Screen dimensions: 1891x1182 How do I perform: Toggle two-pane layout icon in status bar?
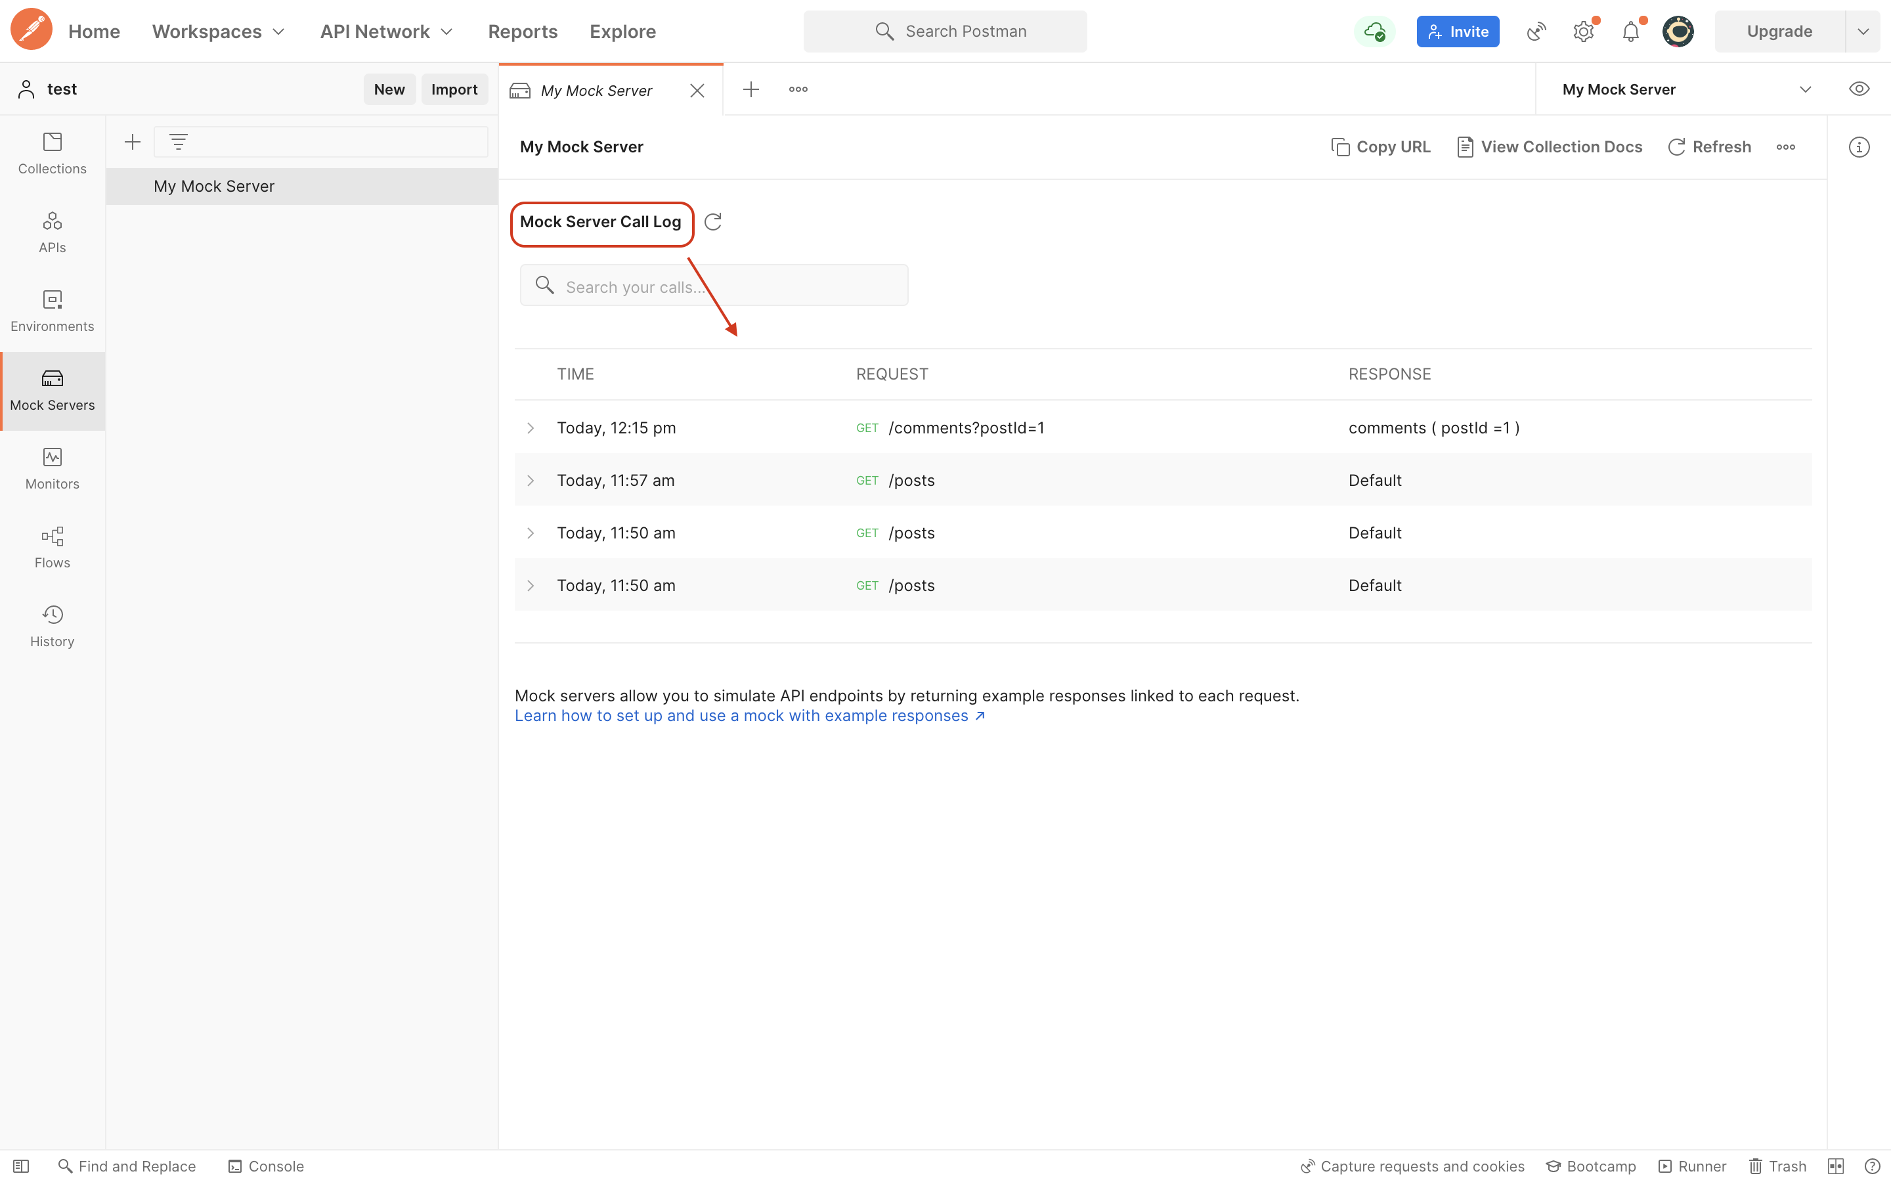(x=1836, y=1166)
